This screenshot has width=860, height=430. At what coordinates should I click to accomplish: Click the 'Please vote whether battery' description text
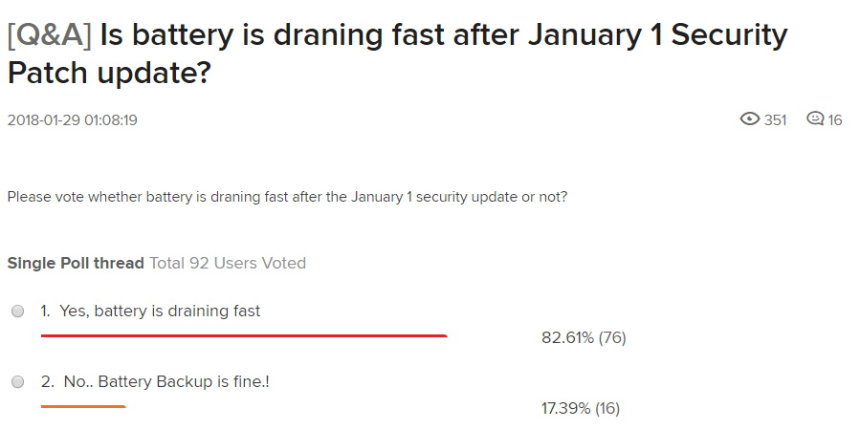click(287, 197)
